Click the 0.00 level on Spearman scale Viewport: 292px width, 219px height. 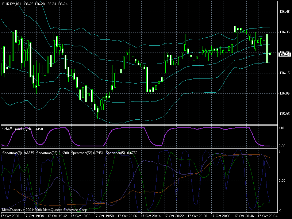point(282,181)
